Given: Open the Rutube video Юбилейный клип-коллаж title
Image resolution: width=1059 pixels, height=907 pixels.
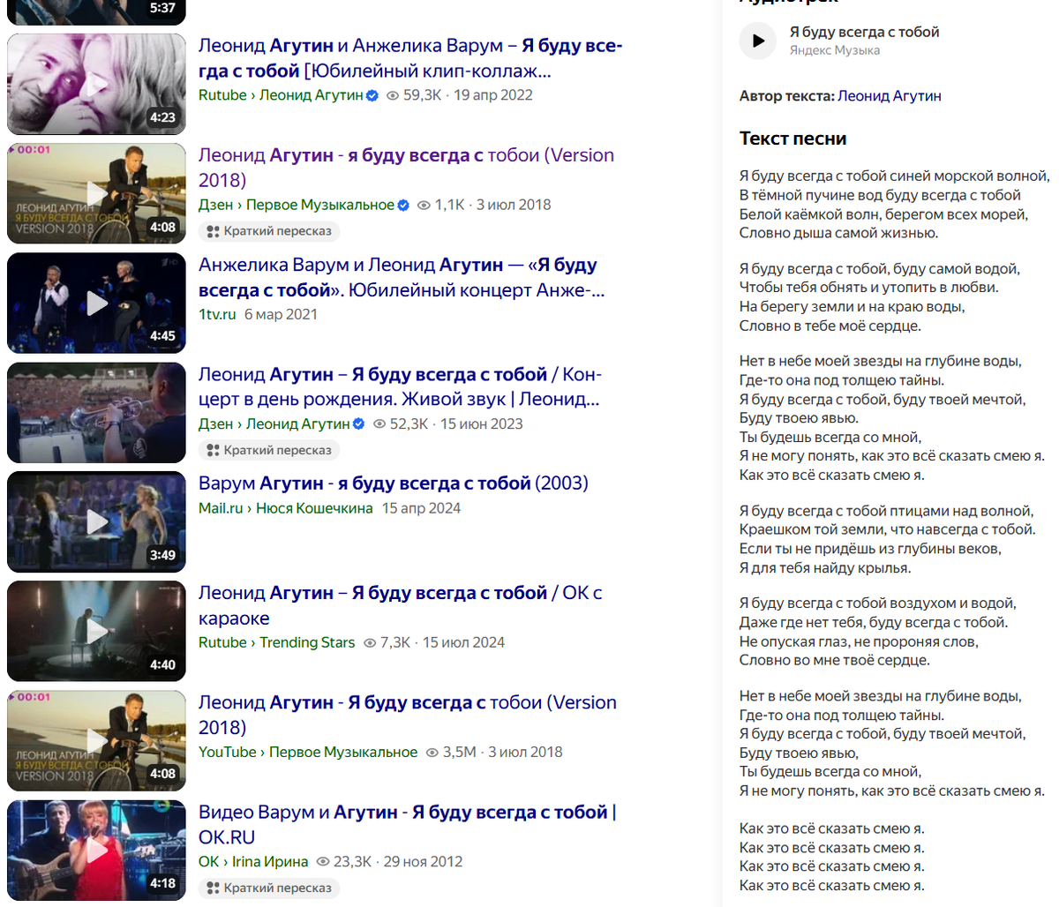Looking at the screenshot, I should (x=410, y=58).
